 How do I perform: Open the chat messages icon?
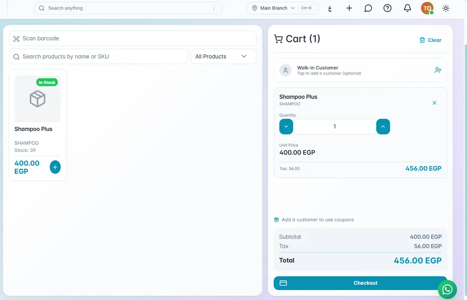(368, 8)
